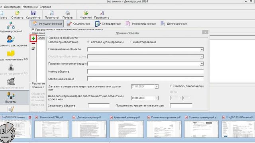
Task: Export with Файл xml icon
Action: click(x=86, y=13)
